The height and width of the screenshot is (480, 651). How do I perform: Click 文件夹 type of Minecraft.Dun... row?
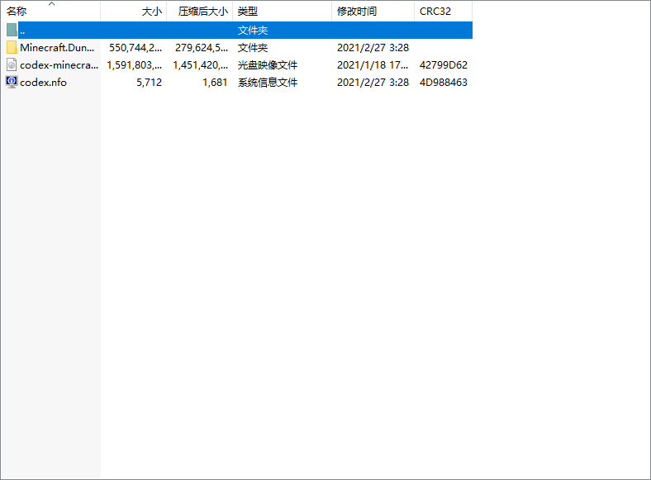click(x=253, y=48)
